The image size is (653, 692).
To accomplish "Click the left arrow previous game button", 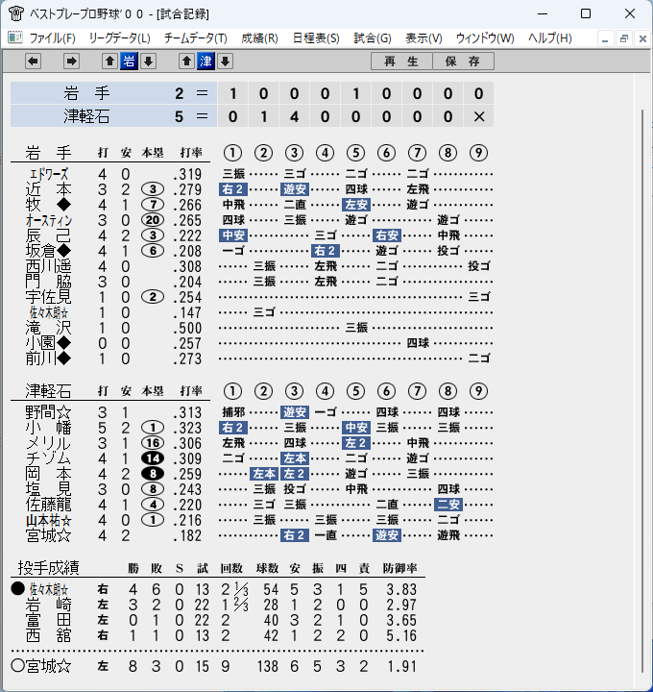I will (x=33, y=61).
